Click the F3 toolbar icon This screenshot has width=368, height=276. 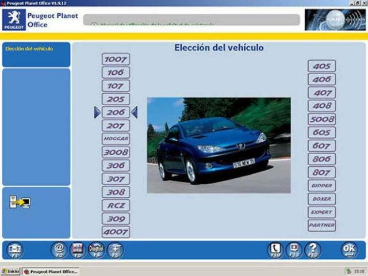pyautogui.click(x=77, y=250)
